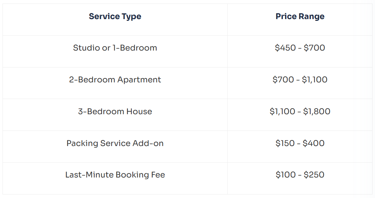375x198 pixels.
Task: Click the 2-Bedroom Apartment row label
Action: [x=115, y=80]
